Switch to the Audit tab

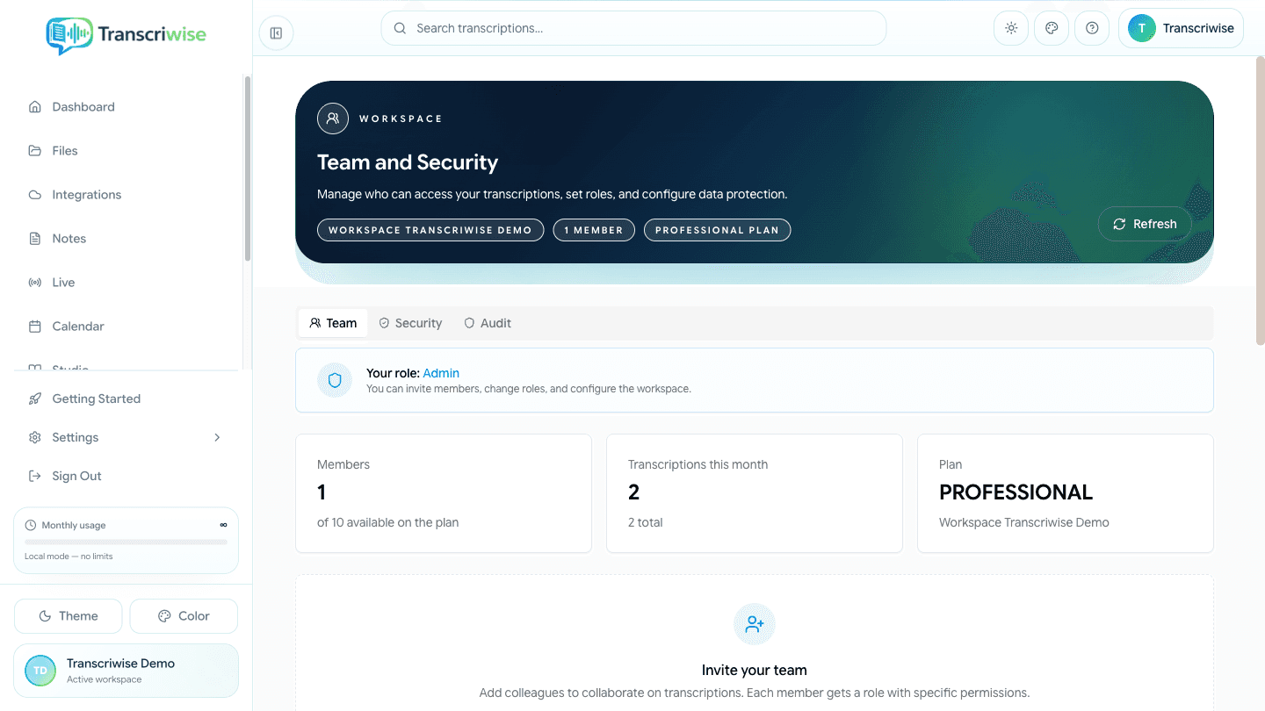coord(488,323)
